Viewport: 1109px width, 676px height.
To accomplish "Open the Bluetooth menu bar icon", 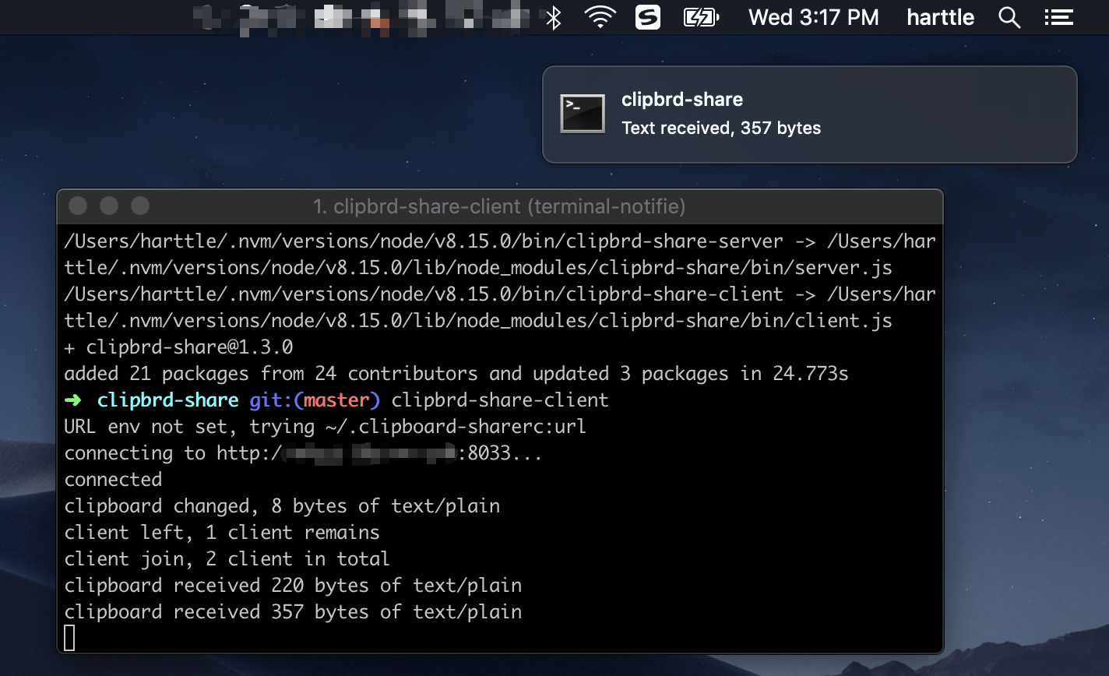I will [553, 17].
